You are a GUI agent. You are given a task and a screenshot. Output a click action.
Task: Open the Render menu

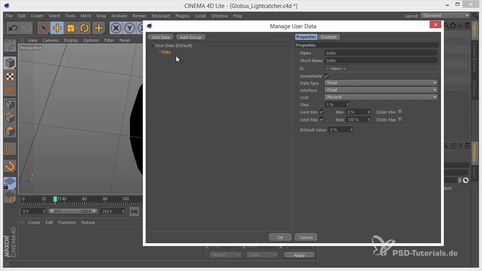139,16
